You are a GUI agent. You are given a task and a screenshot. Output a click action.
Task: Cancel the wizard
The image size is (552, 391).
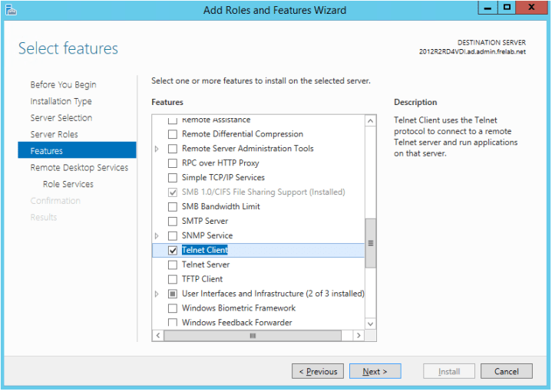(506, 372)
